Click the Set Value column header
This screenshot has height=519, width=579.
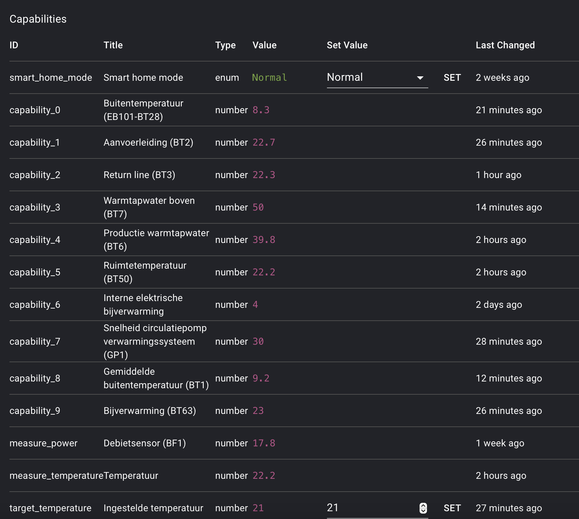(x=347, y=45)
